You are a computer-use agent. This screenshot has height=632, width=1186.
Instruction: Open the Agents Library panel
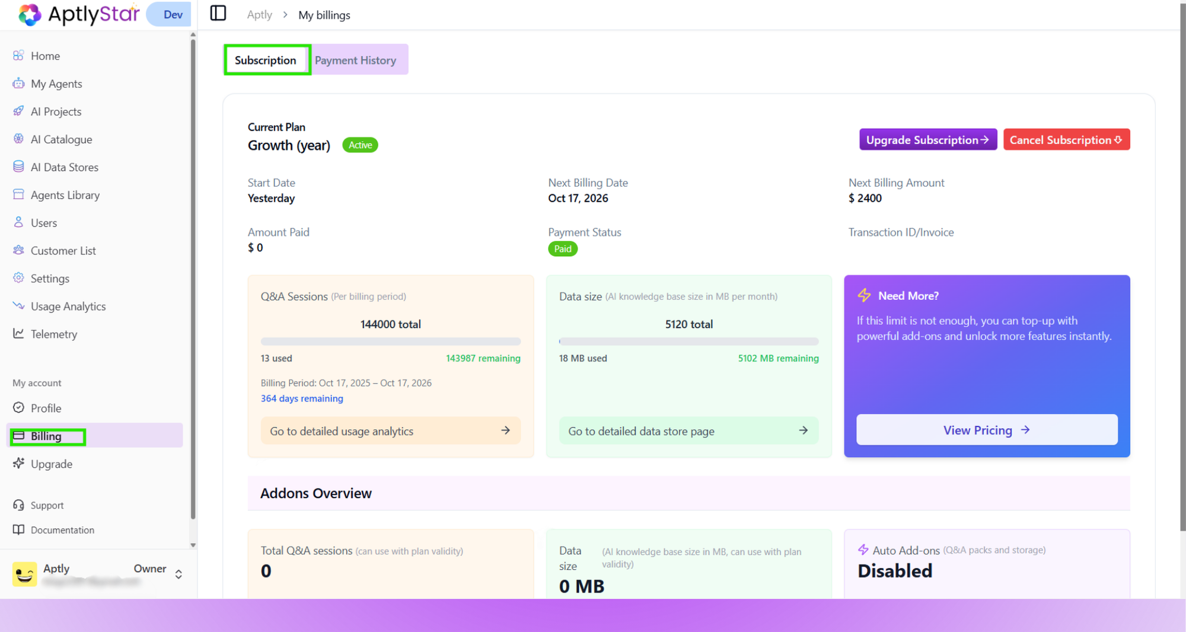pyautogui.click(x=65, y=194)
